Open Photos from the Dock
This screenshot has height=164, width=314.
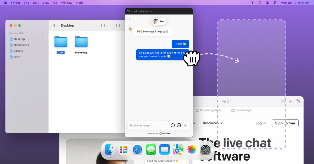click(x=192, y=150)
